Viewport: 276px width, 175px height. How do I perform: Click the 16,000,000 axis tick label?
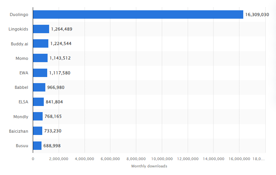[x=239, y=159]
